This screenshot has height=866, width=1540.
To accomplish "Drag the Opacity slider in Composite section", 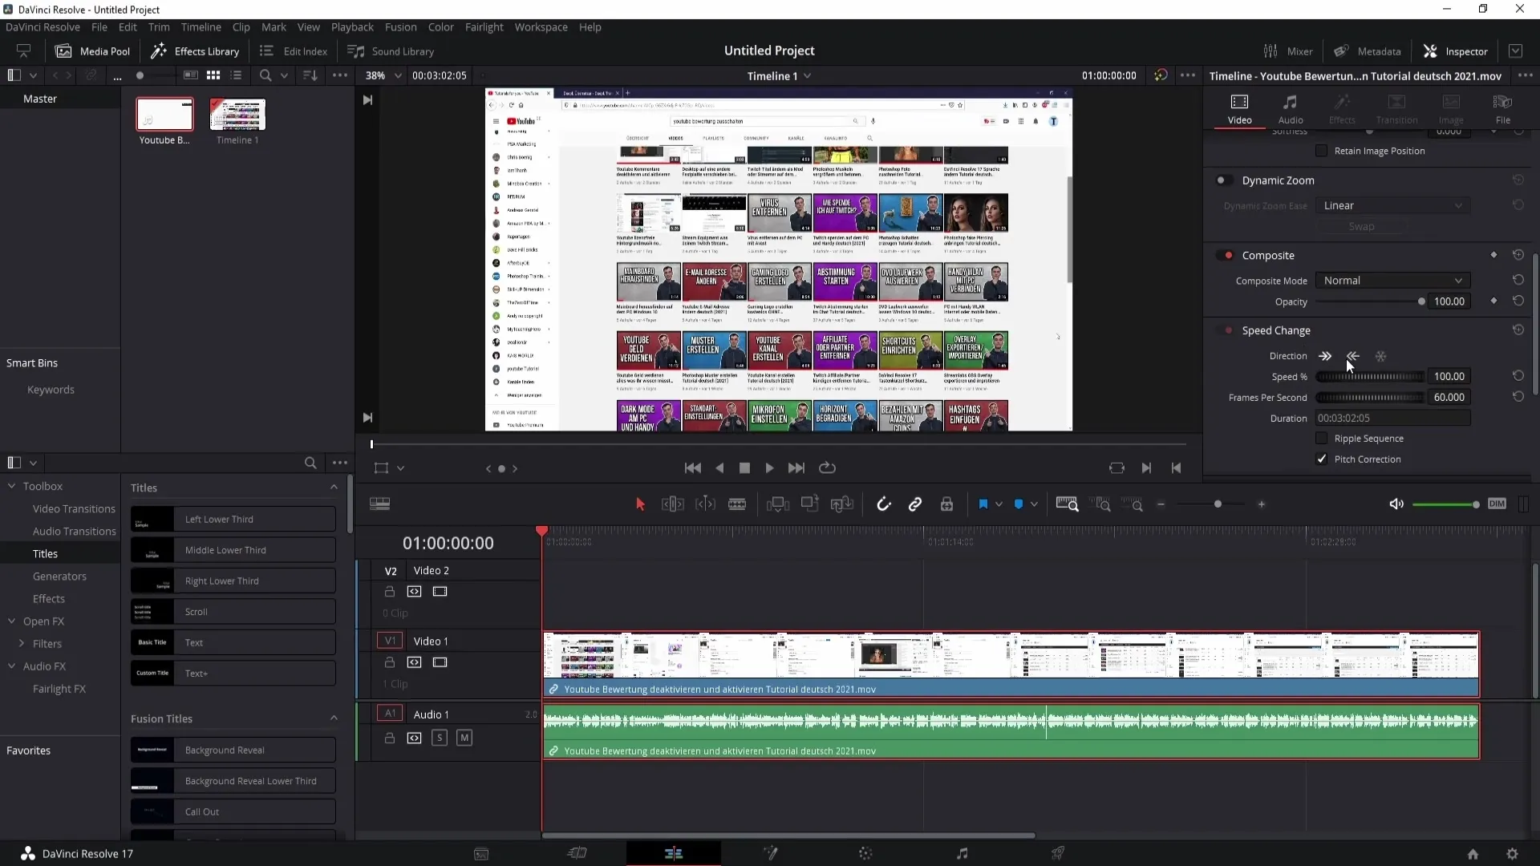I will [x=1421, y=302].
